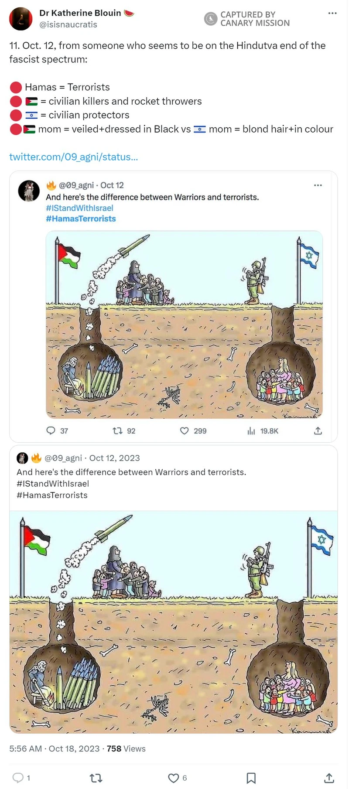
Task: Share the main tweet via the share icon
Action: pos(329,778)
